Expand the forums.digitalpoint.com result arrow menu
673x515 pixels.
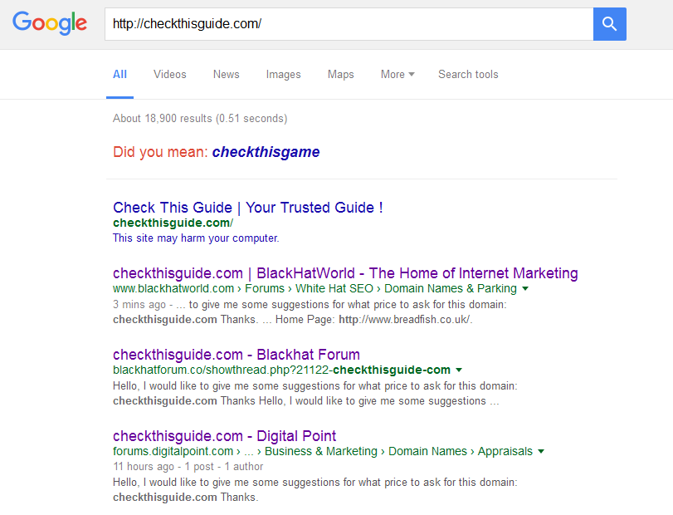coord(541,451)
